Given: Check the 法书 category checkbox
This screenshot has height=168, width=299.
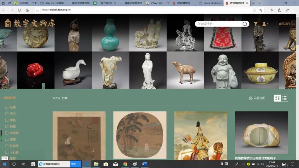Looking at the screenshot, I should [x=7, y=114].
